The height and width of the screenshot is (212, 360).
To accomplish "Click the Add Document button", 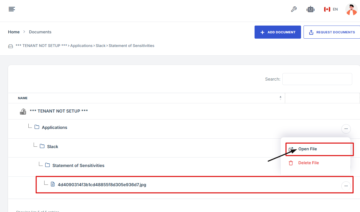I will [x=277, y=32].
